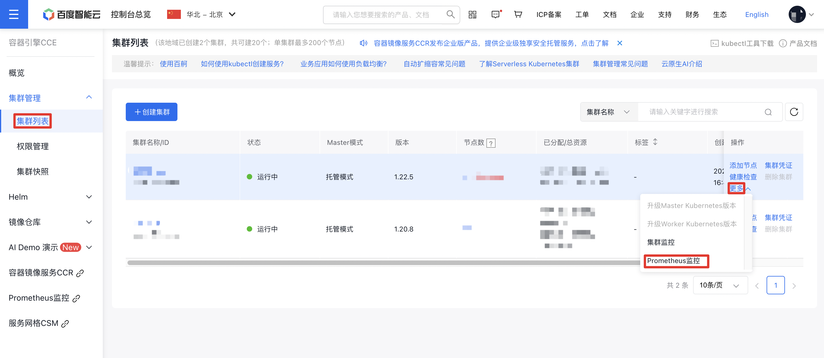Select 集群列表 in the sidebar
Image resolution: width=824 pixels, height=358 pixels.
pos(33,121)
